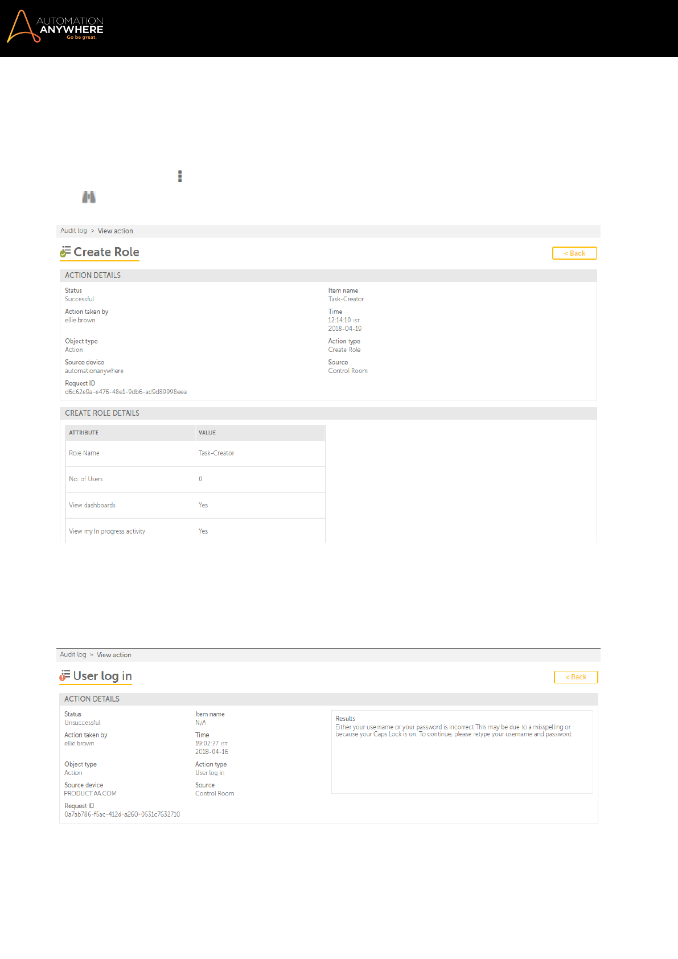Image resolution: width=678 pixels, height=959 pixels.
Task: Open Audit log breadcrumb above User log in
Action: pos(73,655)
